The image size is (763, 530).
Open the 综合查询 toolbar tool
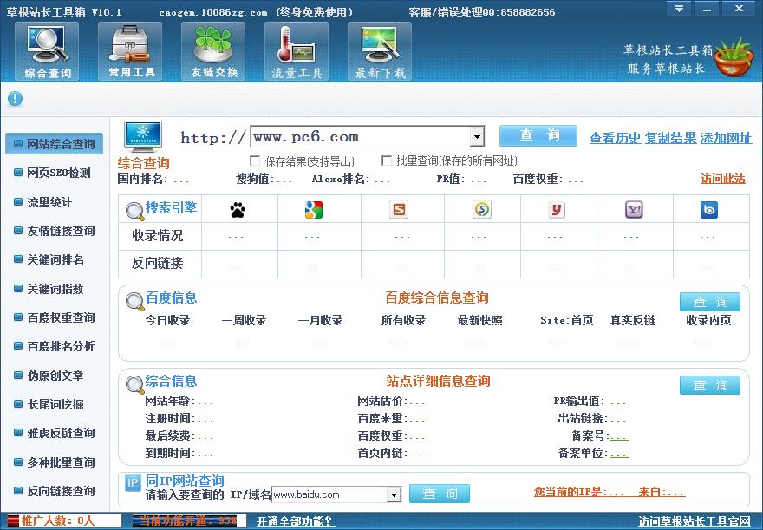point(46,51)
